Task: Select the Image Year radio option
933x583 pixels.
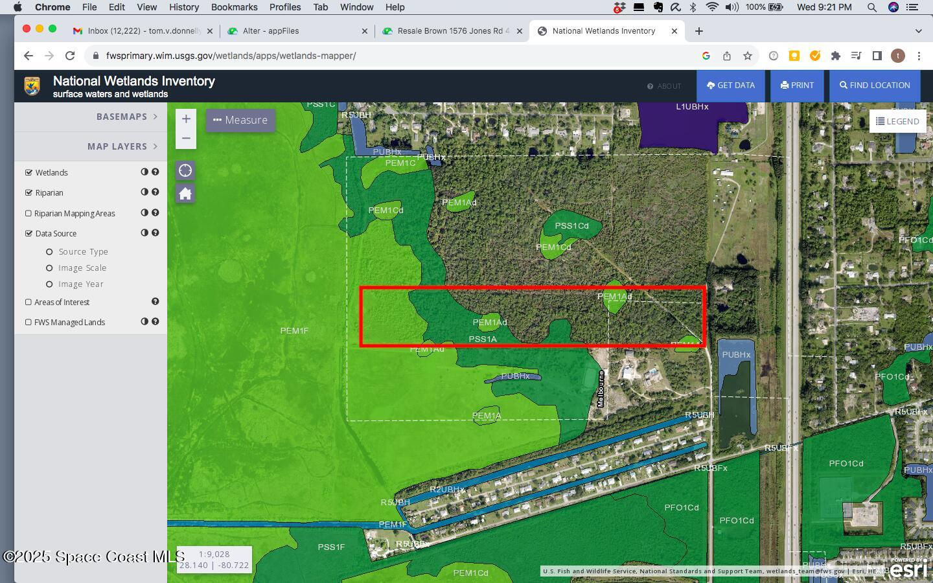Action: coord(49,284)
